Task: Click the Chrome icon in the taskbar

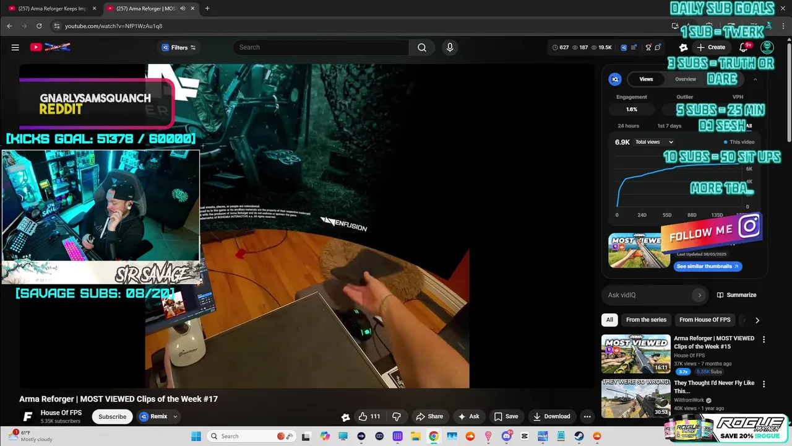Action: click(434, 436)
